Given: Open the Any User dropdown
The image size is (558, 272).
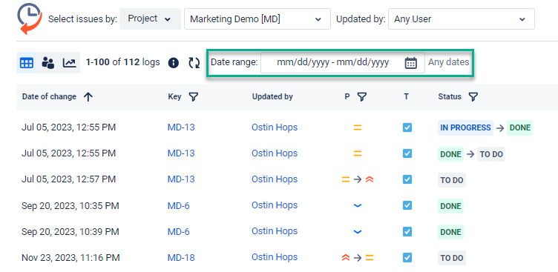Looking at the screenshot, I should pos(462,19).
